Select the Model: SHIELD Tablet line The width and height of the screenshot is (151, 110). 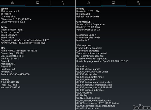(12, 30)
